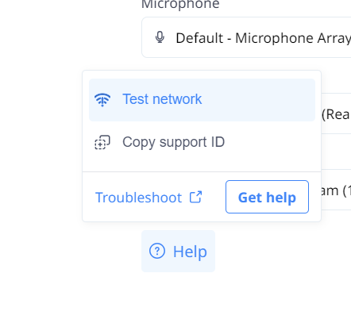
Task: Click the Get help button
Action: pyautogui.click(x=267, y=197)
